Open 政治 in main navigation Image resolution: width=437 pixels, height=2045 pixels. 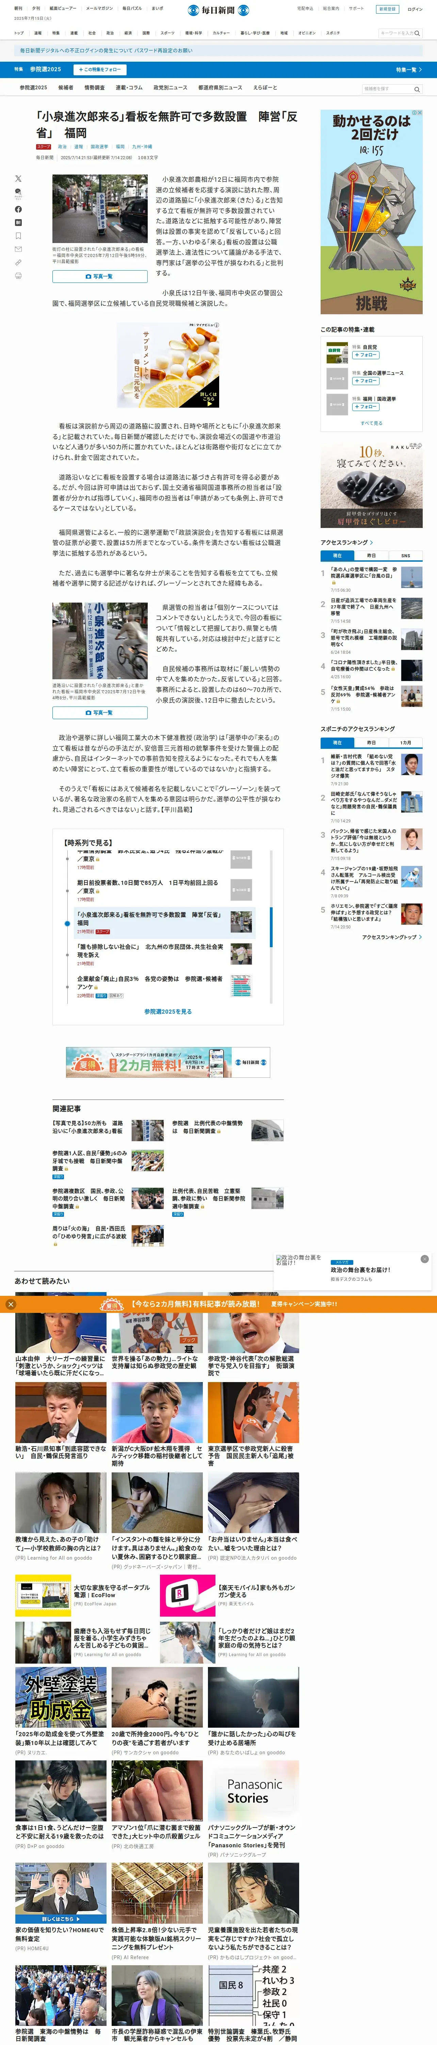[x=110, y=33]
